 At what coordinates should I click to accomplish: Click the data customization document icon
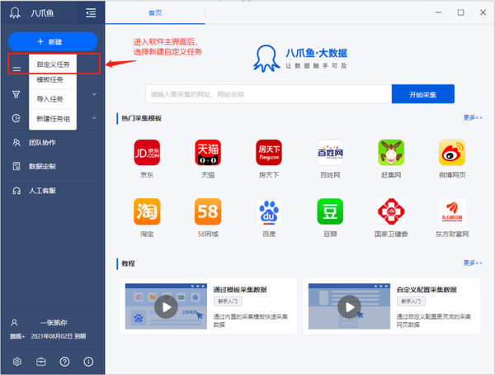coord(16,166)
